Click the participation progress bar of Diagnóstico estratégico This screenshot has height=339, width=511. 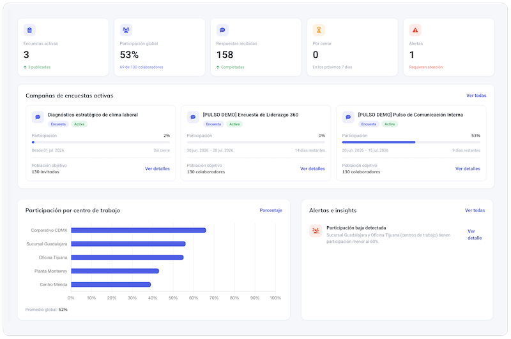(x=101, y=142)
